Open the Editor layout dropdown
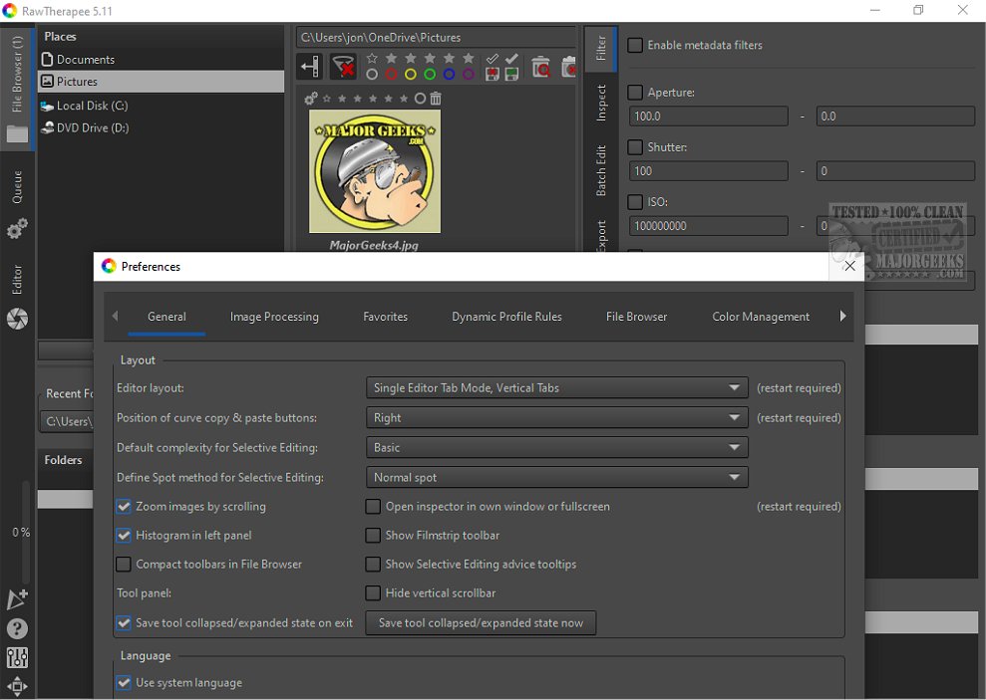986x700 pixels. point(556,388)
